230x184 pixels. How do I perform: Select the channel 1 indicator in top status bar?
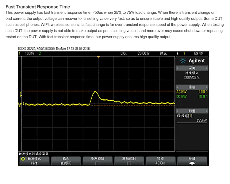(x=20, y=53)
